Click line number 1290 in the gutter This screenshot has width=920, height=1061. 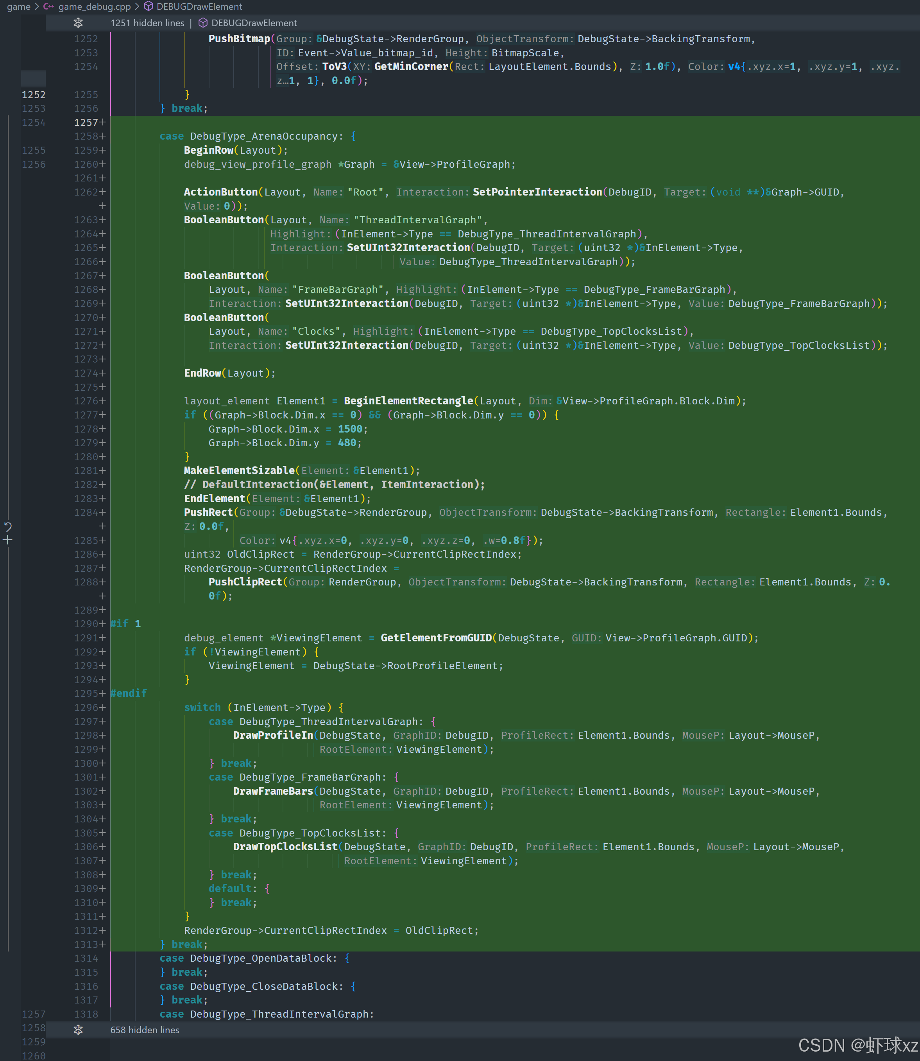pos(86,624)
